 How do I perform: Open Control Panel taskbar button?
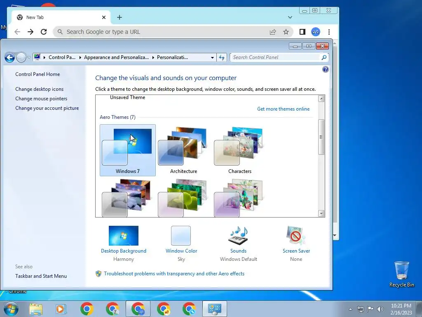214,309
